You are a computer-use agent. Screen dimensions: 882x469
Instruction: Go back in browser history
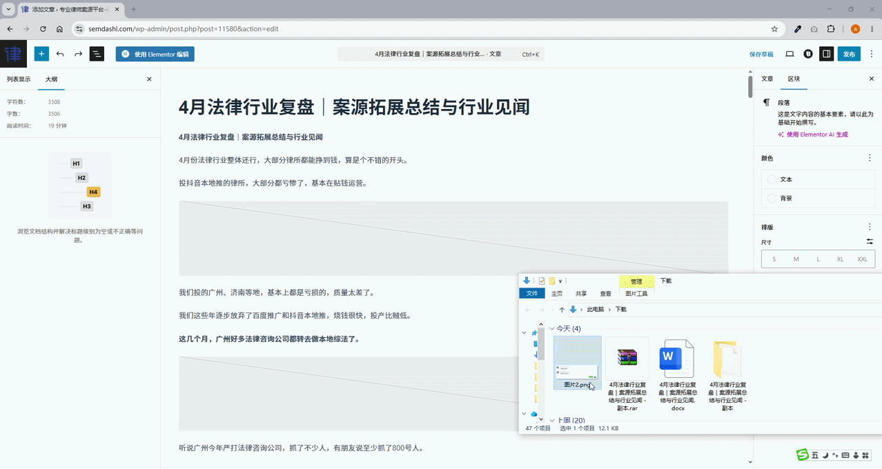pos(10,29)
